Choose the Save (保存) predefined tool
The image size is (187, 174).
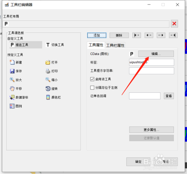click(16, 71)
